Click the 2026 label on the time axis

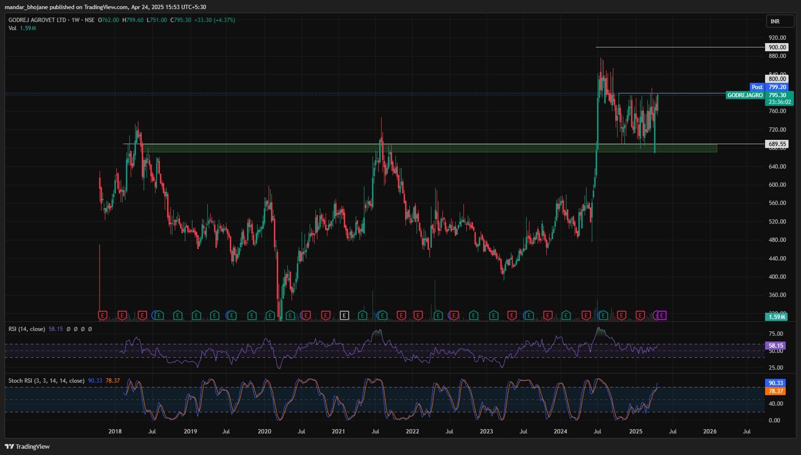(x=710, y=432)
